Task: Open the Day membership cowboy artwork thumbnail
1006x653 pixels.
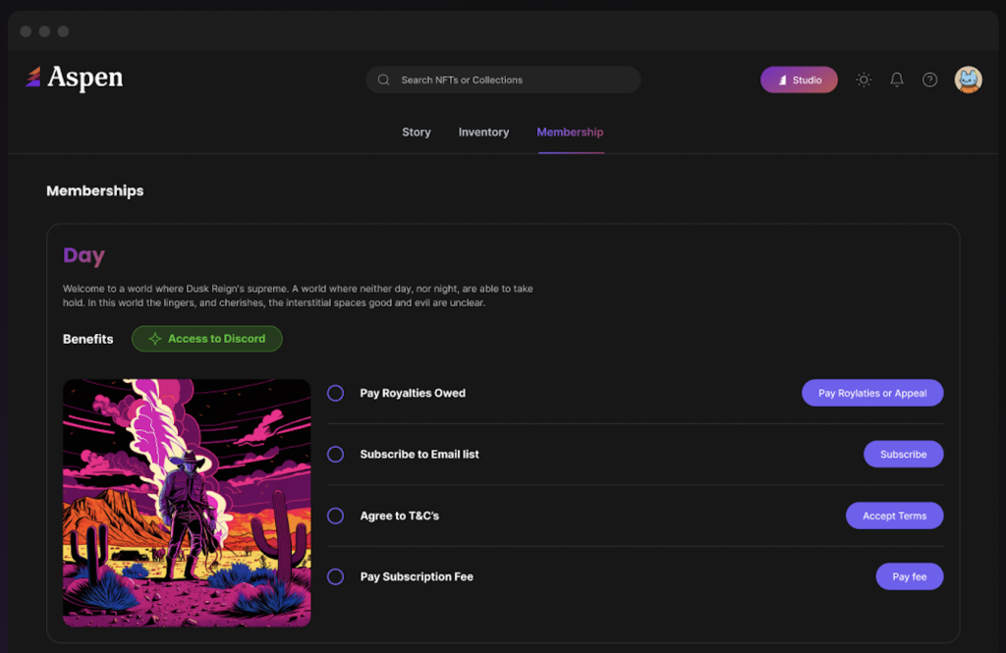Action: (x=186, y=503)
